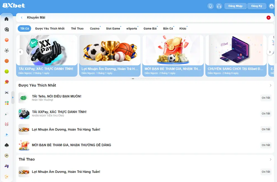Image resolution: width=277 pixels, height=182 pixels.
Task: Switch to the Slot Game tab
Action: click(113, 28)
